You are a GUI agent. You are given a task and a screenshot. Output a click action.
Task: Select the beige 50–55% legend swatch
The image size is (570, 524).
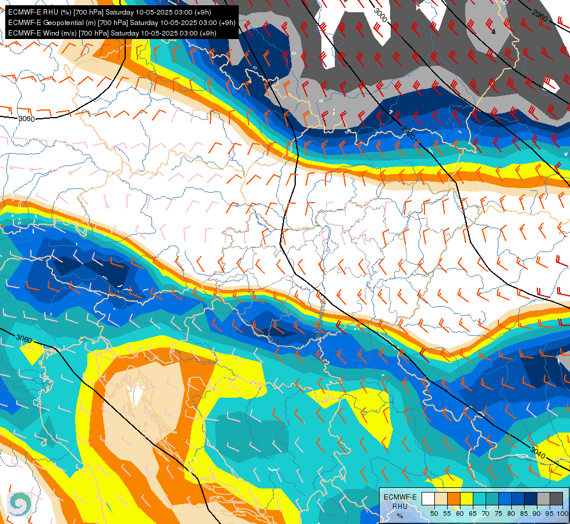(x=441, y=498)
